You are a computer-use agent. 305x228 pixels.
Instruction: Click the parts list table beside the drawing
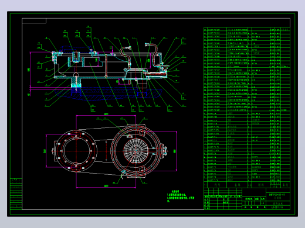point(247,108)
